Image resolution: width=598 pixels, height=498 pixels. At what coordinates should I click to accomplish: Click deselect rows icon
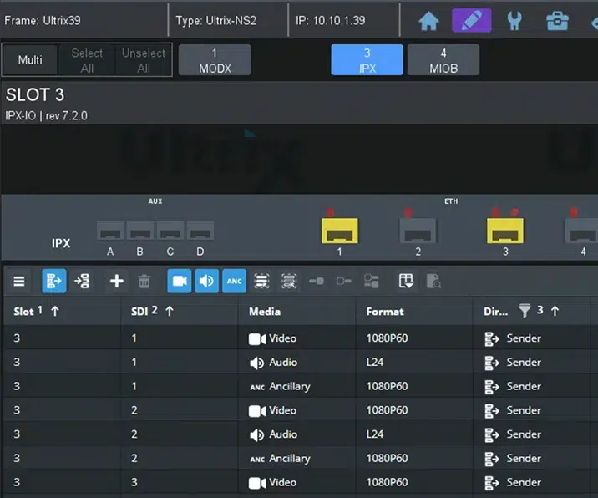289,282
